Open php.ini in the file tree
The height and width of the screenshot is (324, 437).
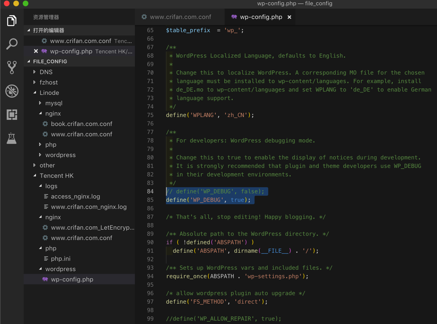(60, 259)
